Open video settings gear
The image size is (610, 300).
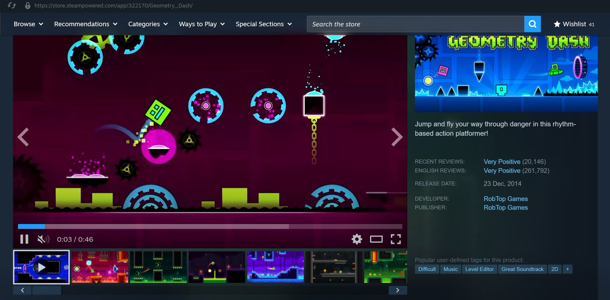(357, 239)
